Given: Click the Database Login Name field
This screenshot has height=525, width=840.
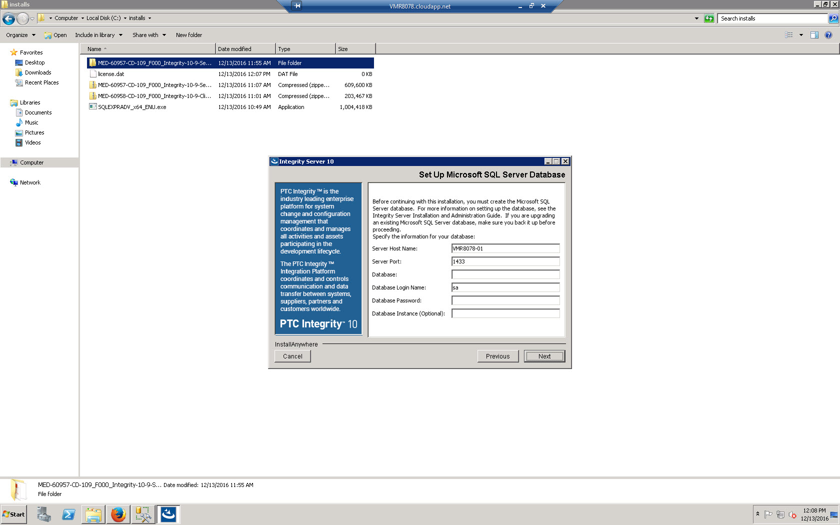Looking at the screenshot, I should point(505,287).
